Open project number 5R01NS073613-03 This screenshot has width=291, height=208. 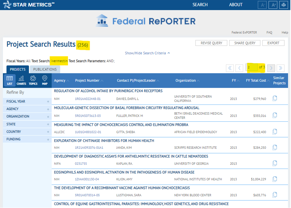88,116
